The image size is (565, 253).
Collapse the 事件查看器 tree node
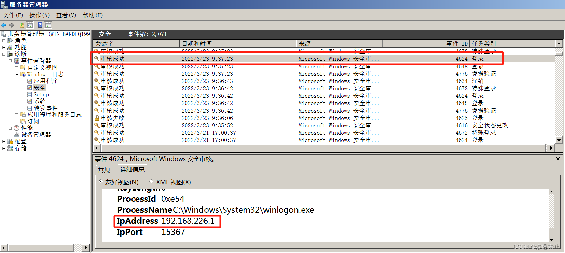coord(10,61)
